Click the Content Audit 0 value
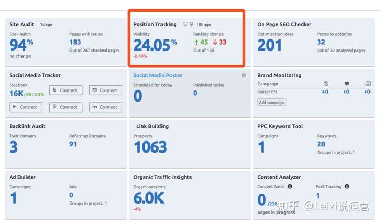Viewport: 380px width, 222px height. click(x=262, y=199)
